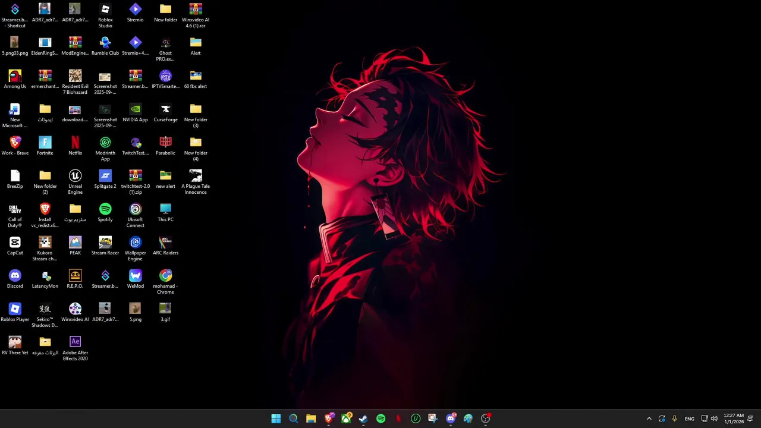
Task: Select the Splitgate 2 shortcut
Action: coord(105,179)
